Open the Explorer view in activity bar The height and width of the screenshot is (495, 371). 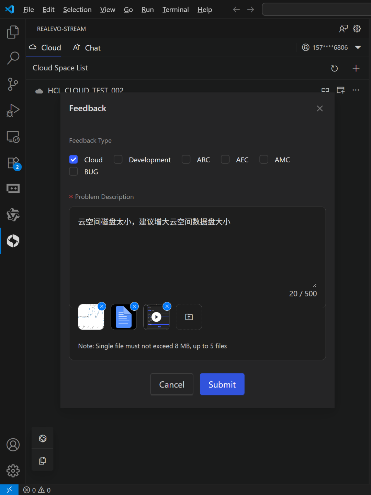click(13, 32)
